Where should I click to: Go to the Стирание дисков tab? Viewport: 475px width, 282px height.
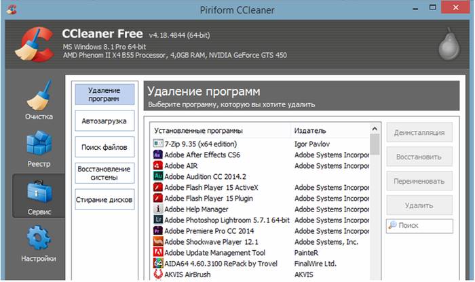104,199
